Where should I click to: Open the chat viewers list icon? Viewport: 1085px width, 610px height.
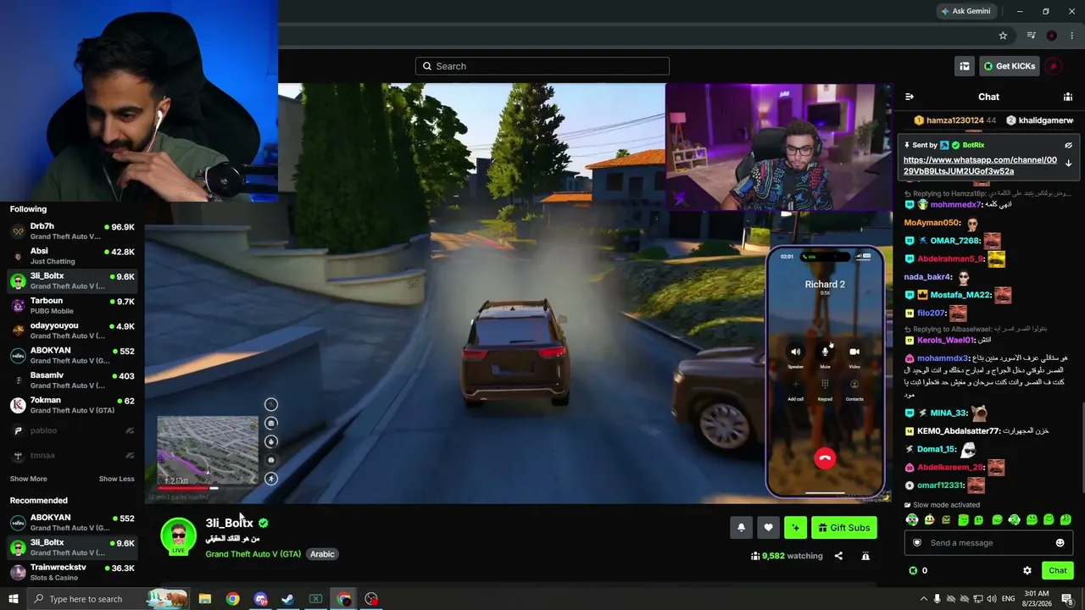click(1068, 97)
